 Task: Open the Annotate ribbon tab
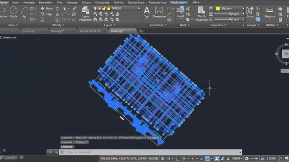(29, 3)
